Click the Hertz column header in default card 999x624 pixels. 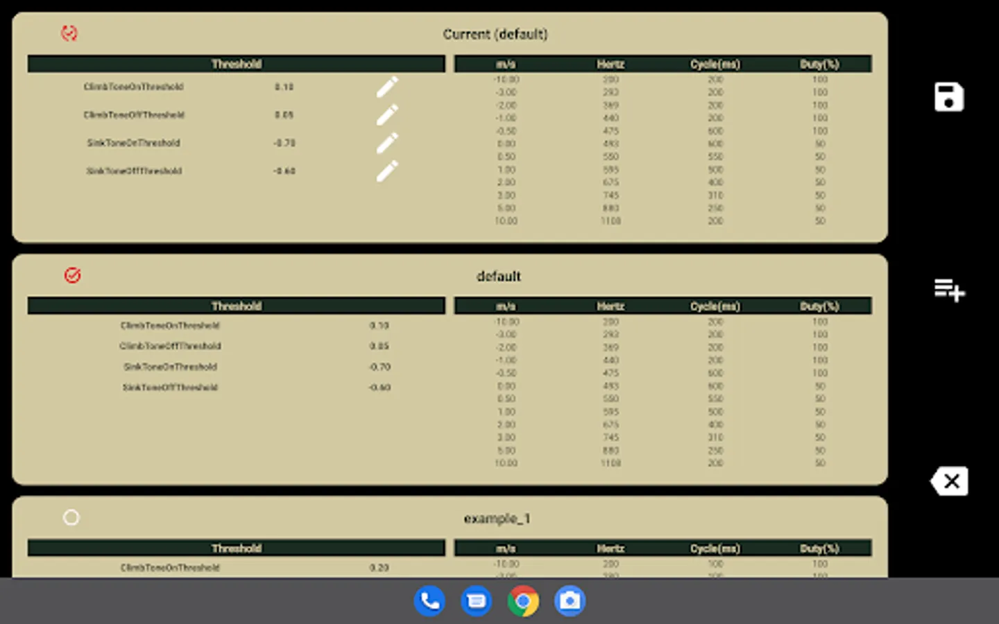(610, 306)
